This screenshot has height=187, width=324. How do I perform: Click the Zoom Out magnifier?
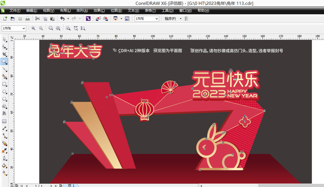(41, 28)
